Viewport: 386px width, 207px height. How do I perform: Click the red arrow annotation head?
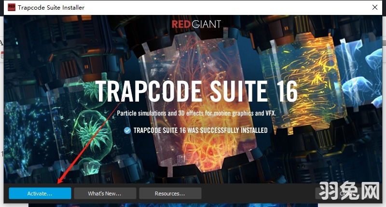click(59, 182)
